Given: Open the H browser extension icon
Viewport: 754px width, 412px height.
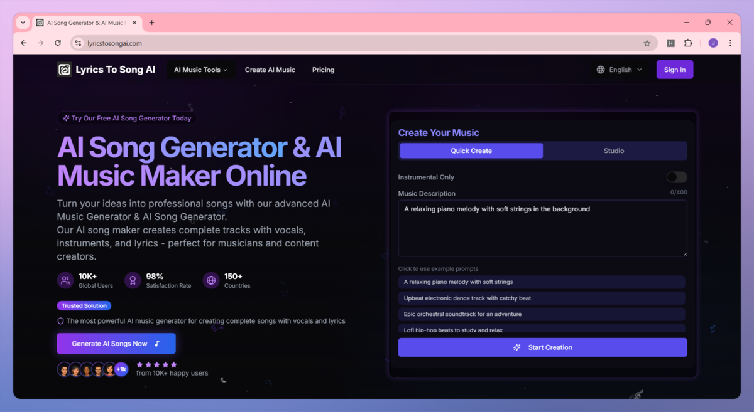Looking at the screenshot, I should point(670,43).
